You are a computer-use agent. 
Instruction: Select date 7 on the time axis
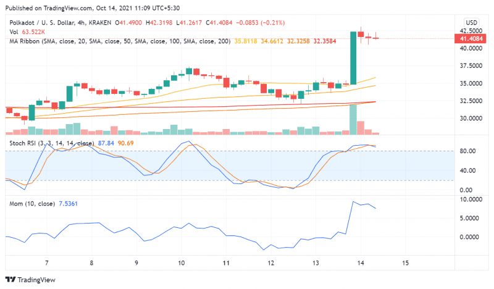tap(46, 263)
